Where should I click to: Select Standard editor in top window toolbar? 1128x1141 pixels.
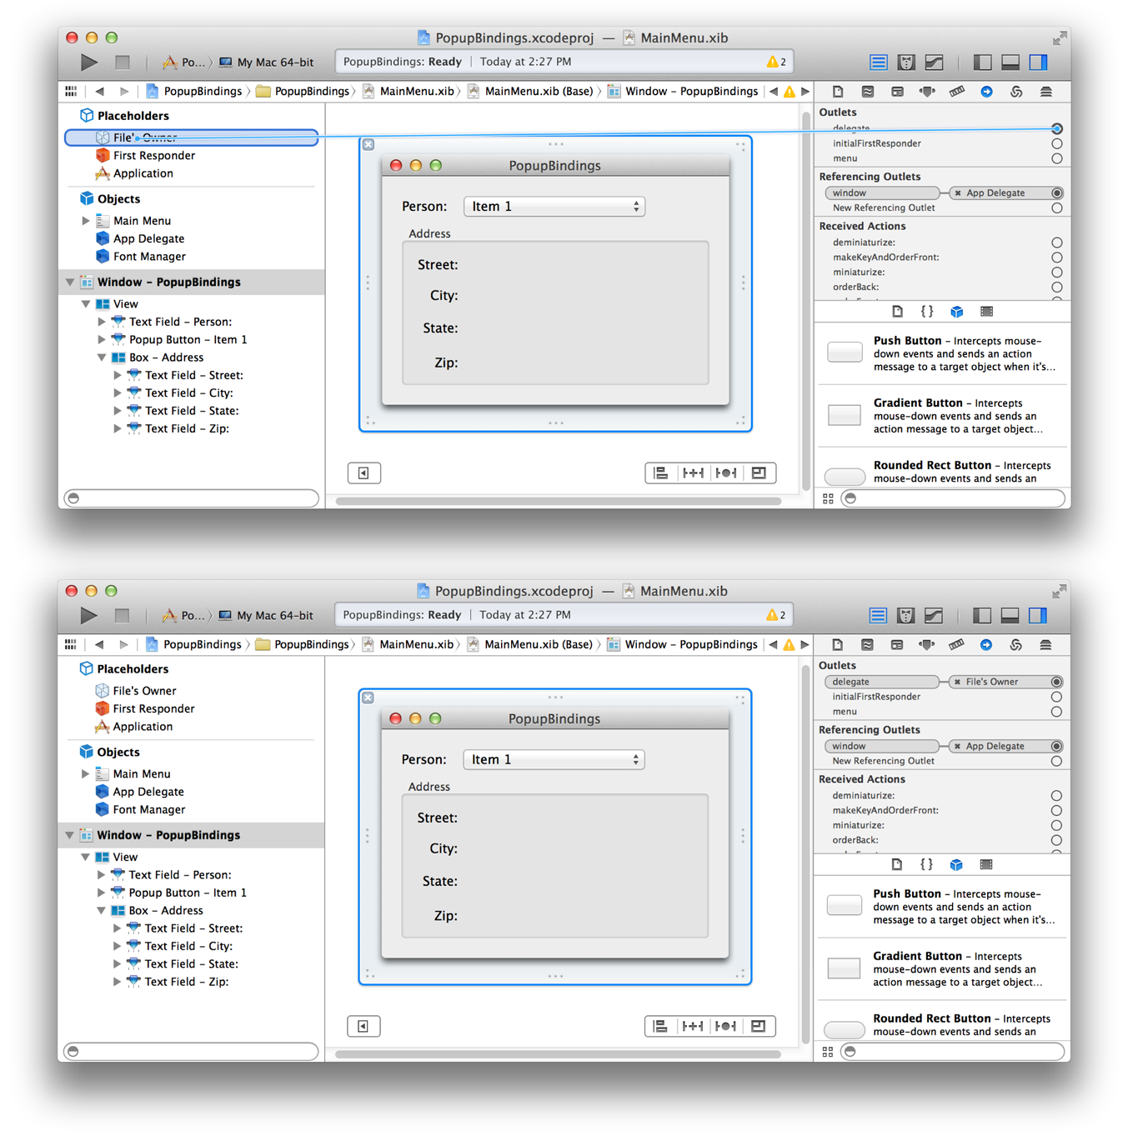878,62
